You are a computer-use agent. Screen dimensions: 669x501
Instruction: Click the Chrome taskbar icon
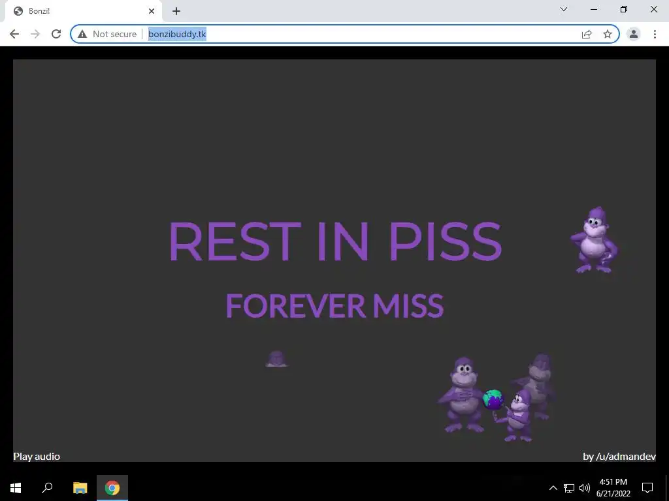[112, 488]
